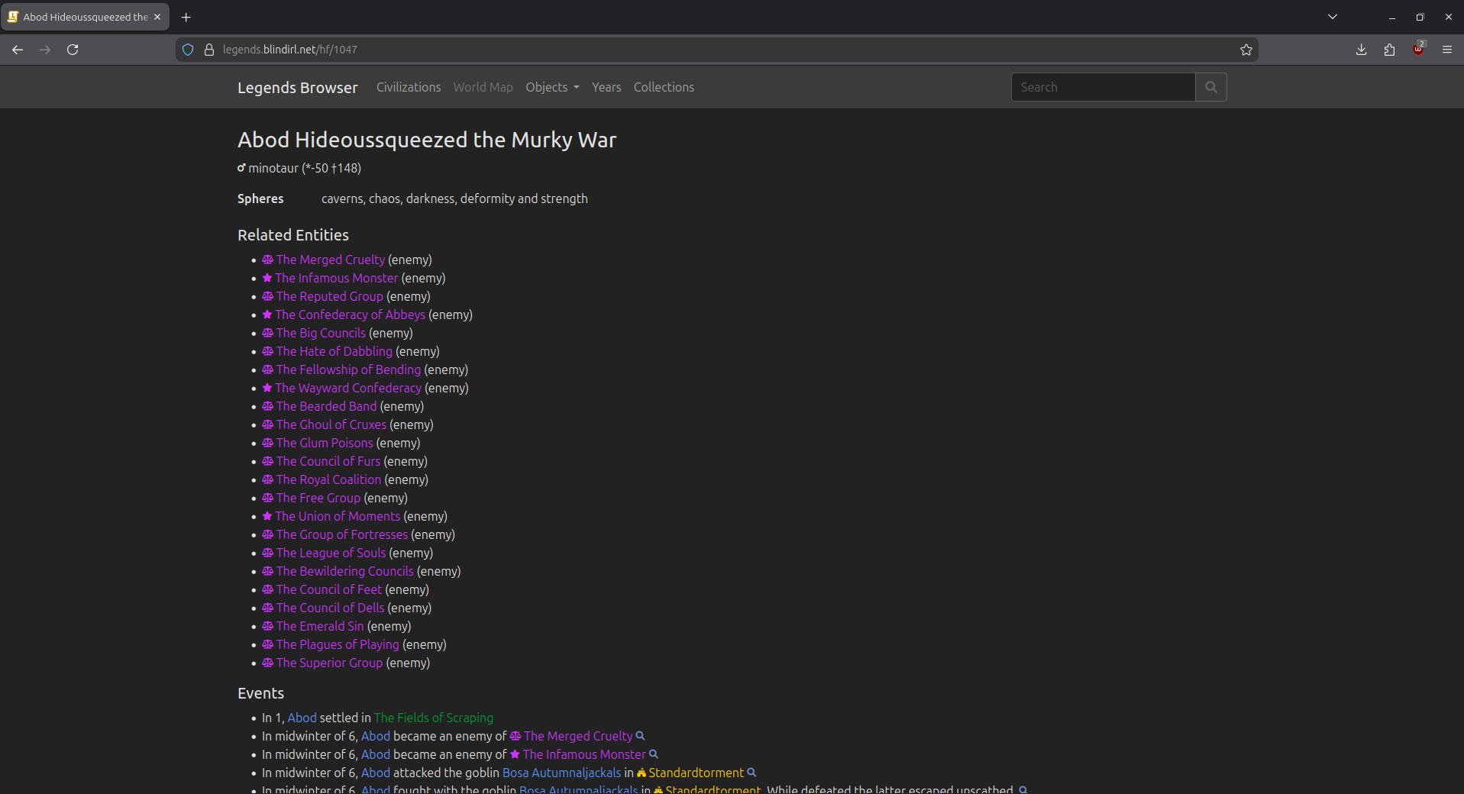Open the Collections nav item

(663, 87)
